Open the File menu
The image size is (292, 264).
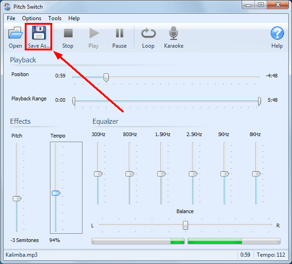point(11,18)
